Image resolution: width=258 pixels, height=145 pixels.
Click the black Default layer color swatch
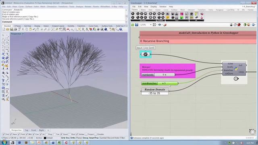[x=45, y=138]
